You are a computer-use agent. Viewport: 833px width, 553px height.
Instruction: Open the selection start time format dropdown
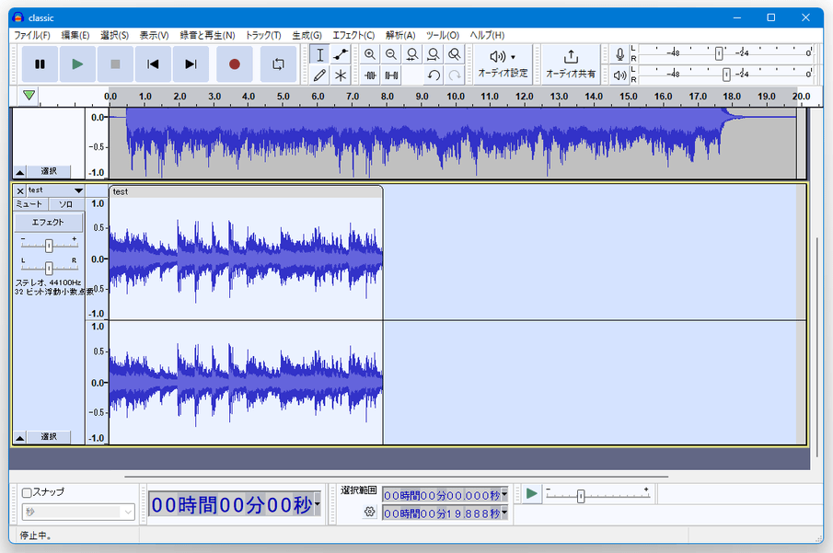click(x=504, y=494)
